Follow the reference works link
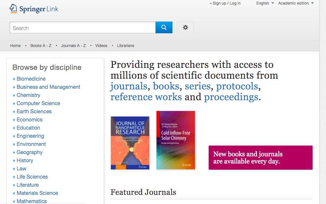The image size is (326, 204). coord(146,97)
